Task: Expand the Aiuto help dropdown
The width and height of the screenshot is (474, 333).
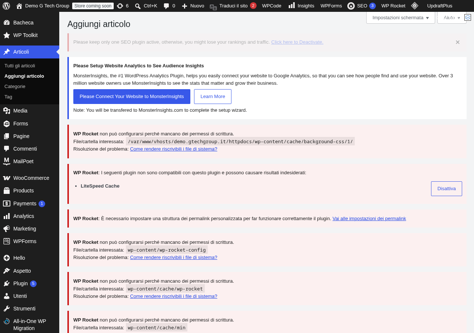Action: click(452, 18)
